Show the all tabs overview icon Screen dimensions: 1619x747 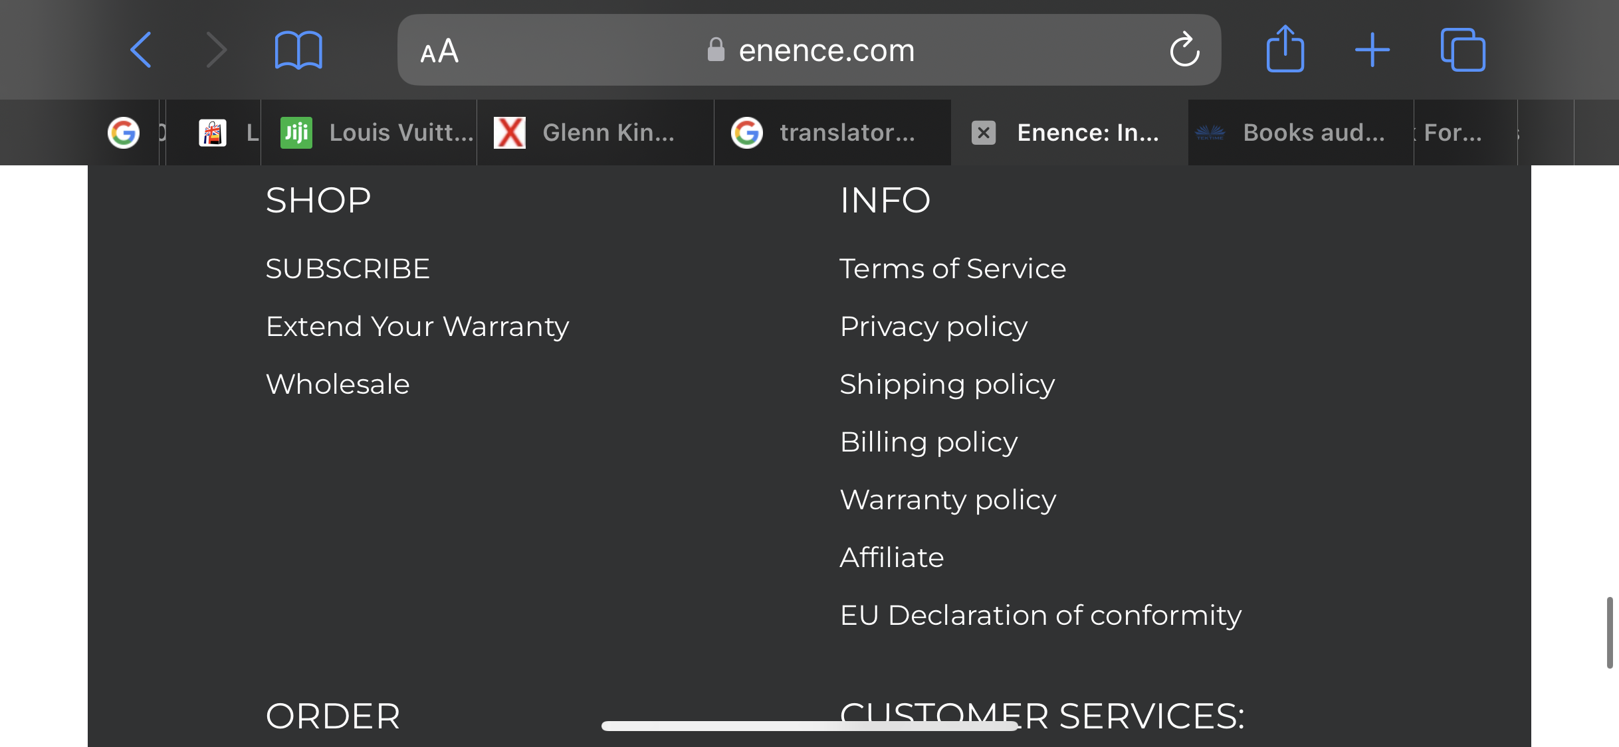click(x=1463, y=50)
